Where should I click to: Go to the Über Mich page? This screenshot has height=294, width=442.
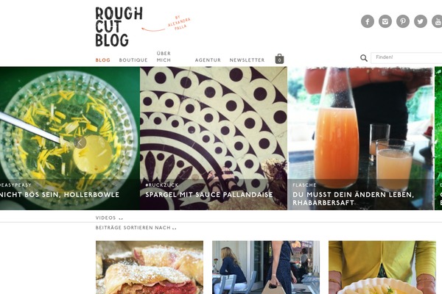coord(164,57)
